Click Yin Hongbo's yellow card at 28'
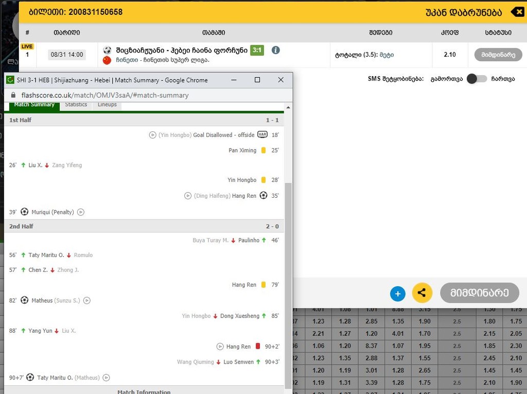Viewport: 527px width, 394px height. point(263,180)
